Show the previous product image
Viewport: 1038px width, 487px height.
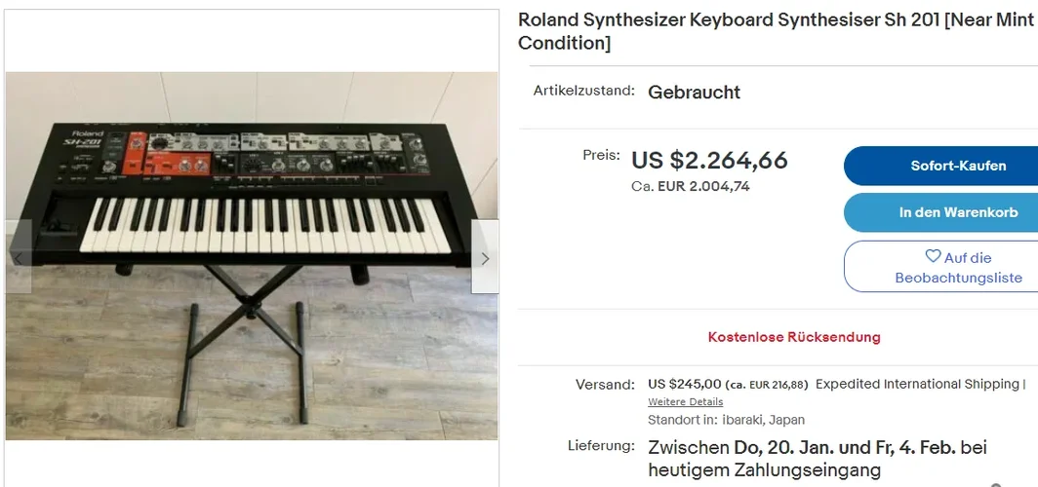point(18,258)
